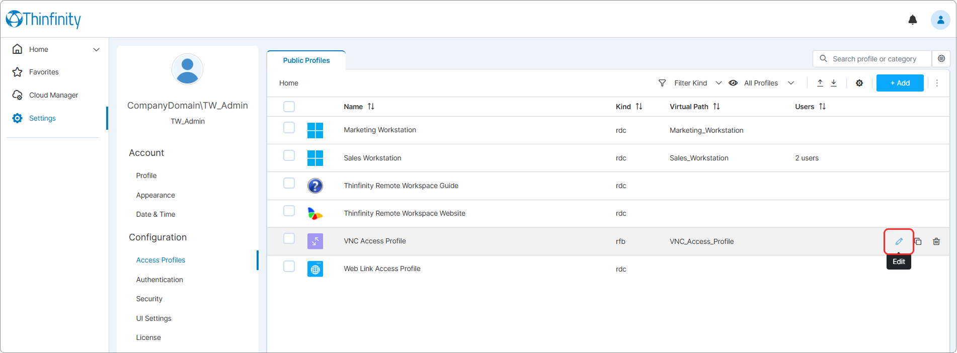Click the VNC_Access_Profile virtual path
The height and width of the screenshot is (353, 957).
coord(701,241)
